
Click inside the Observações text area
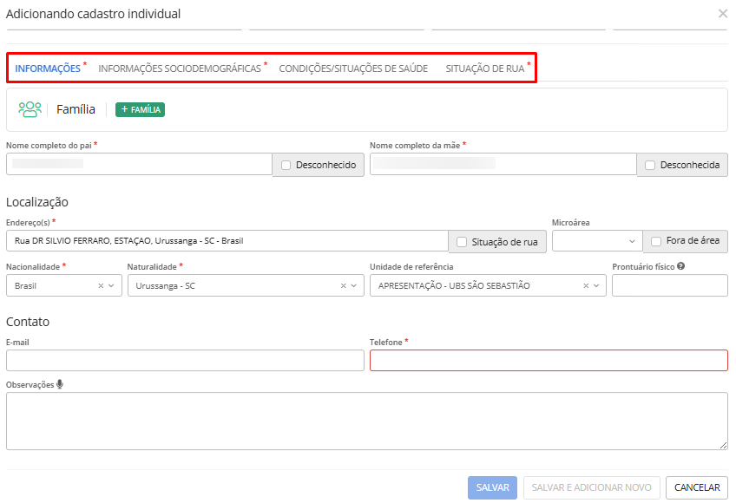pyautogui.click(x=367, y=421)
